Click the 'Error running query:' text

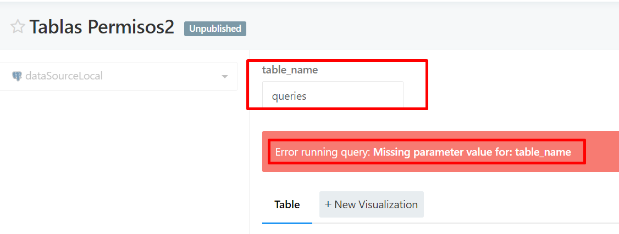(x=323, y=152)
